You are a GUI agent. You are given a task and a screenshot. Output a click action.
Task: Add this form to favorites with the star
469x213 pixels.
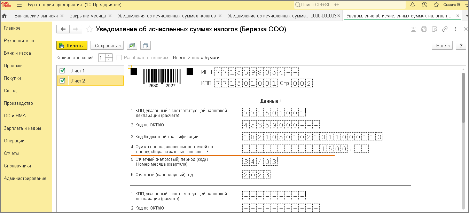coord(89,29)
